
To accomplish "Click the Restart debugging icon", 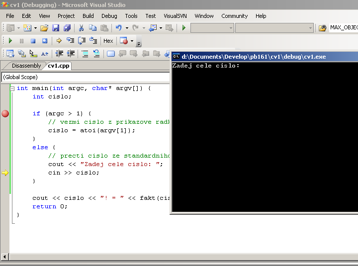I will coord(45,41).
